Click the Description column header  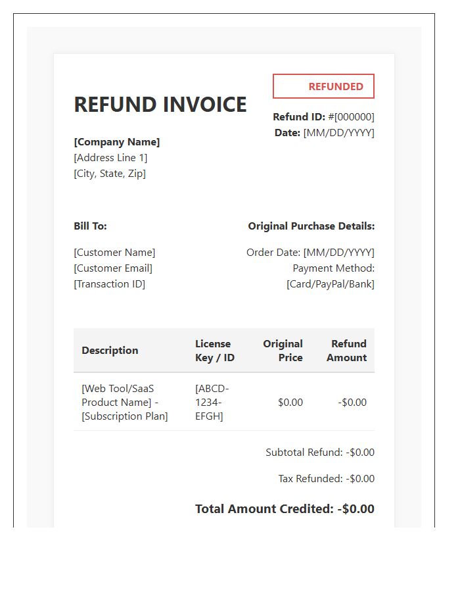click(110, 351)
